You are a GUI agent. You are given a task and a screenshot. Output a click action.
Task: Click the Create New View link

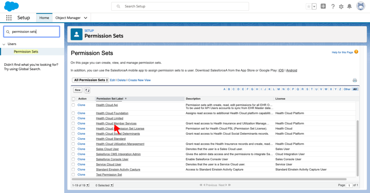click(x=139, y=80)
